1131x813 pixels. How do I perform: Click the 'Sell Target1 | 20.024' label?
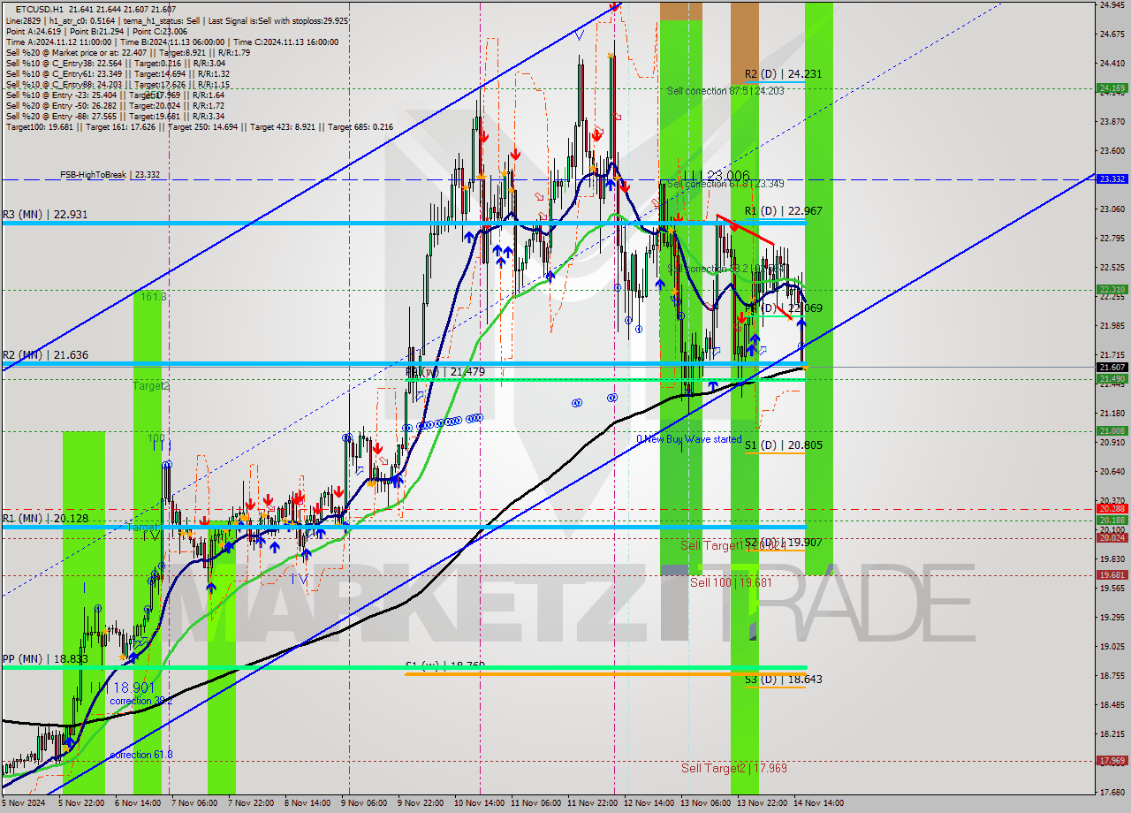(x=732, y=546)
